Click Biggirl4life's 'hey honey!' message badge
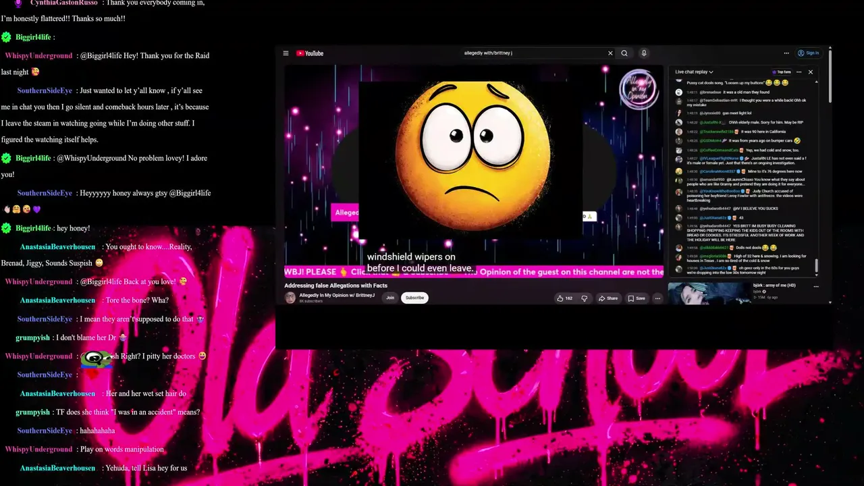Image resolution: width=864 pixels, height=486 pixels. [6, 228]
